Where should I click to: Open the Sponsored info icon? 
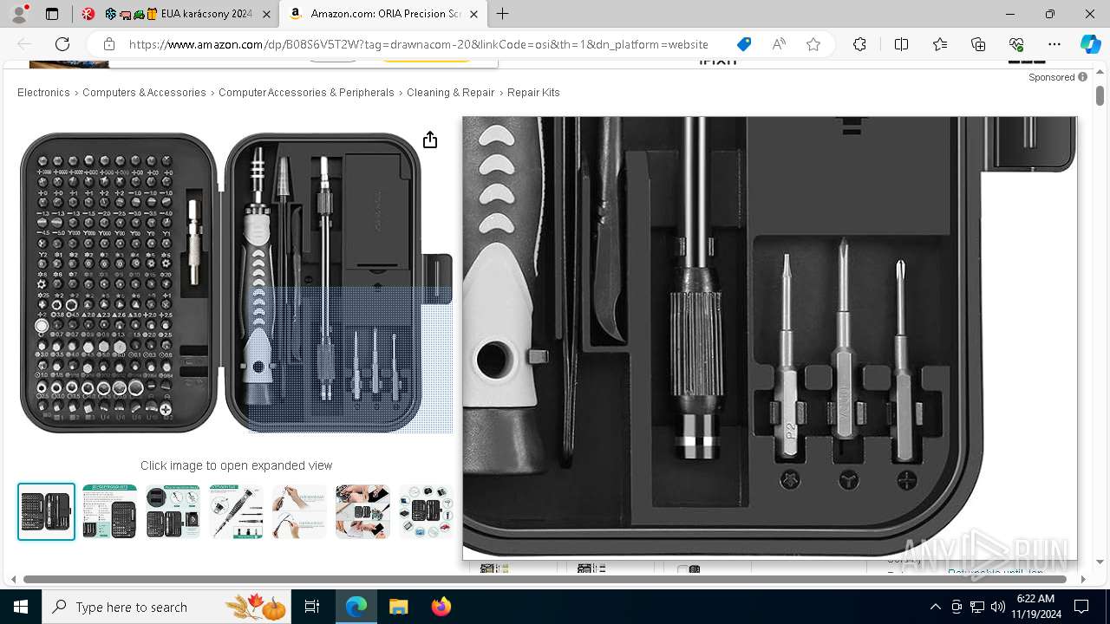[x=1082, y=77]
